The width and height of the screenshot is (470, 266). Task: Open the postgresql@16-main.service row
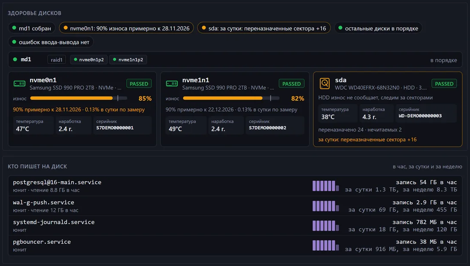(235, 186)
